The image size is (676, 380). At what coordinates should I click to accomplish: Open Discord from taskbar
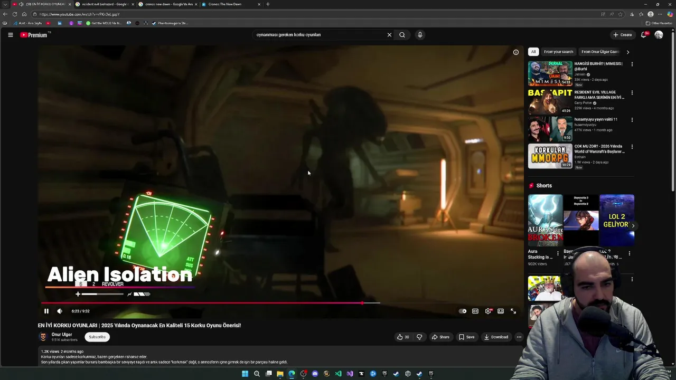(x=315, y=374)
